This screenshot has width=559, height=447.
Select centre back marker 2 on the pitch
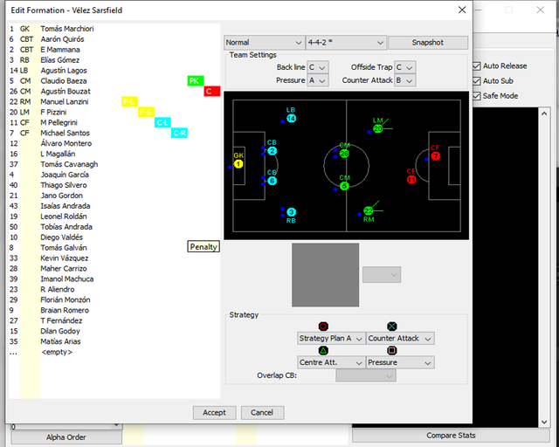pos(272,151)
